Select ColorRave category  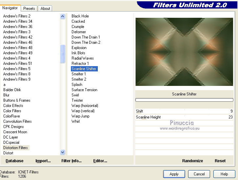click(11, 116)
